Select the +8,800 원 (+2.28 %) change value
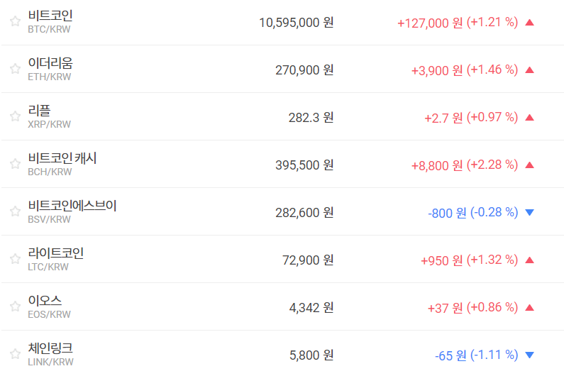564x376 pixels. coord(464,165)
